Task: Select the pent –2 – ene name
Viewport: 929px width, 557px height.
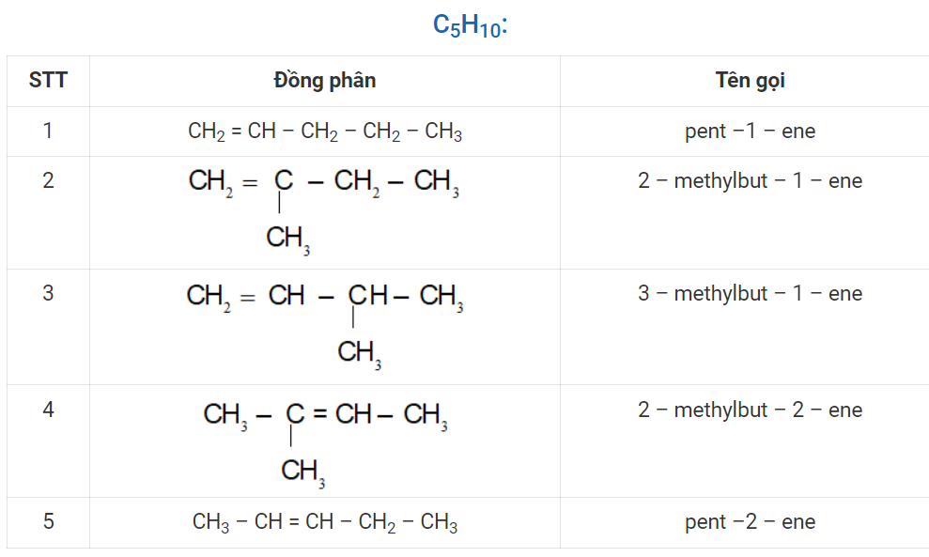Action: [751, 522]
